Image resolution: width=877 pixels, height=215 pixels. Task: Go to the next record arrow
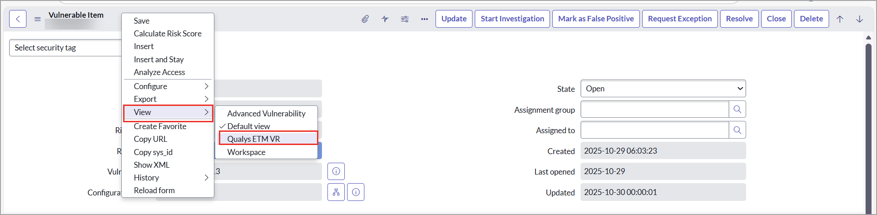click(860, 19)
